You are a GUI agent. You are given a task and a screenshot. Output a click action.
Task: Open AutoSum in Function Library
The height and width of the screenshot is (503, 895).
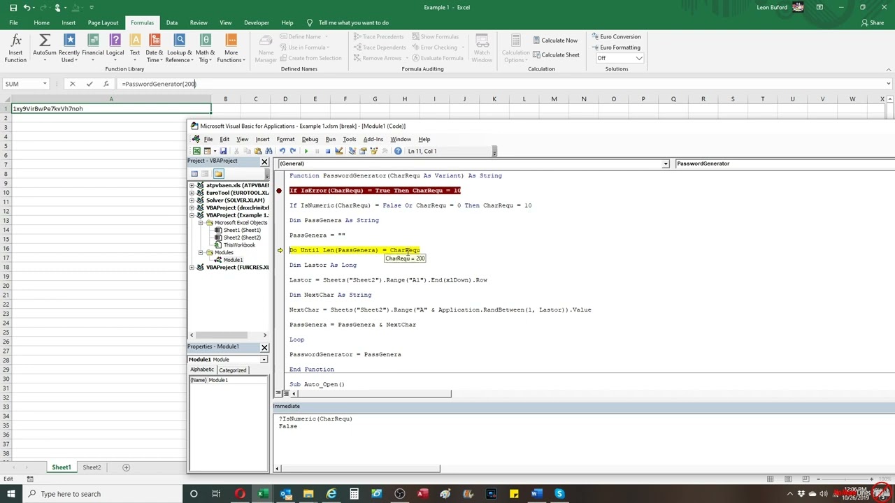[x=45, y=48]
